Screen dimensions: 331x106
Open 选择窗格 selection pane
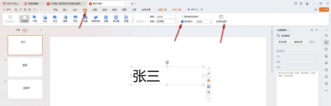(x=283, y=36)
